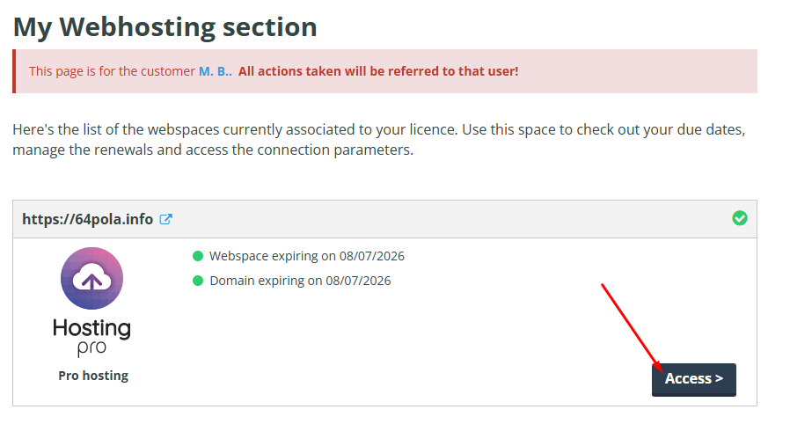Image resolution: width=790 pixels, height=424 pixels.
Task: Click the My Webhosting section heading
Action: point(165,27)
